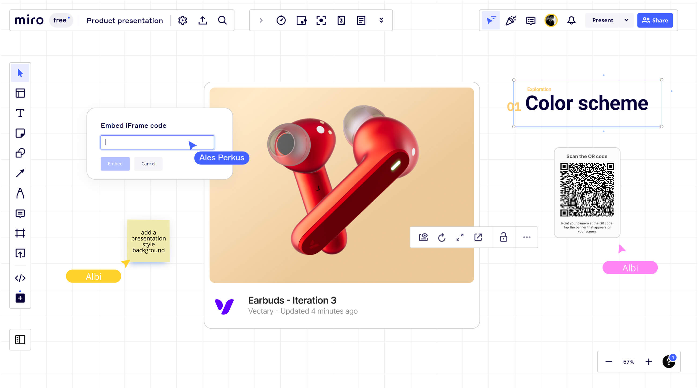Expand the collapsed toolbar chevron
This screenshot has width=698, height=388.
[261, 20]
